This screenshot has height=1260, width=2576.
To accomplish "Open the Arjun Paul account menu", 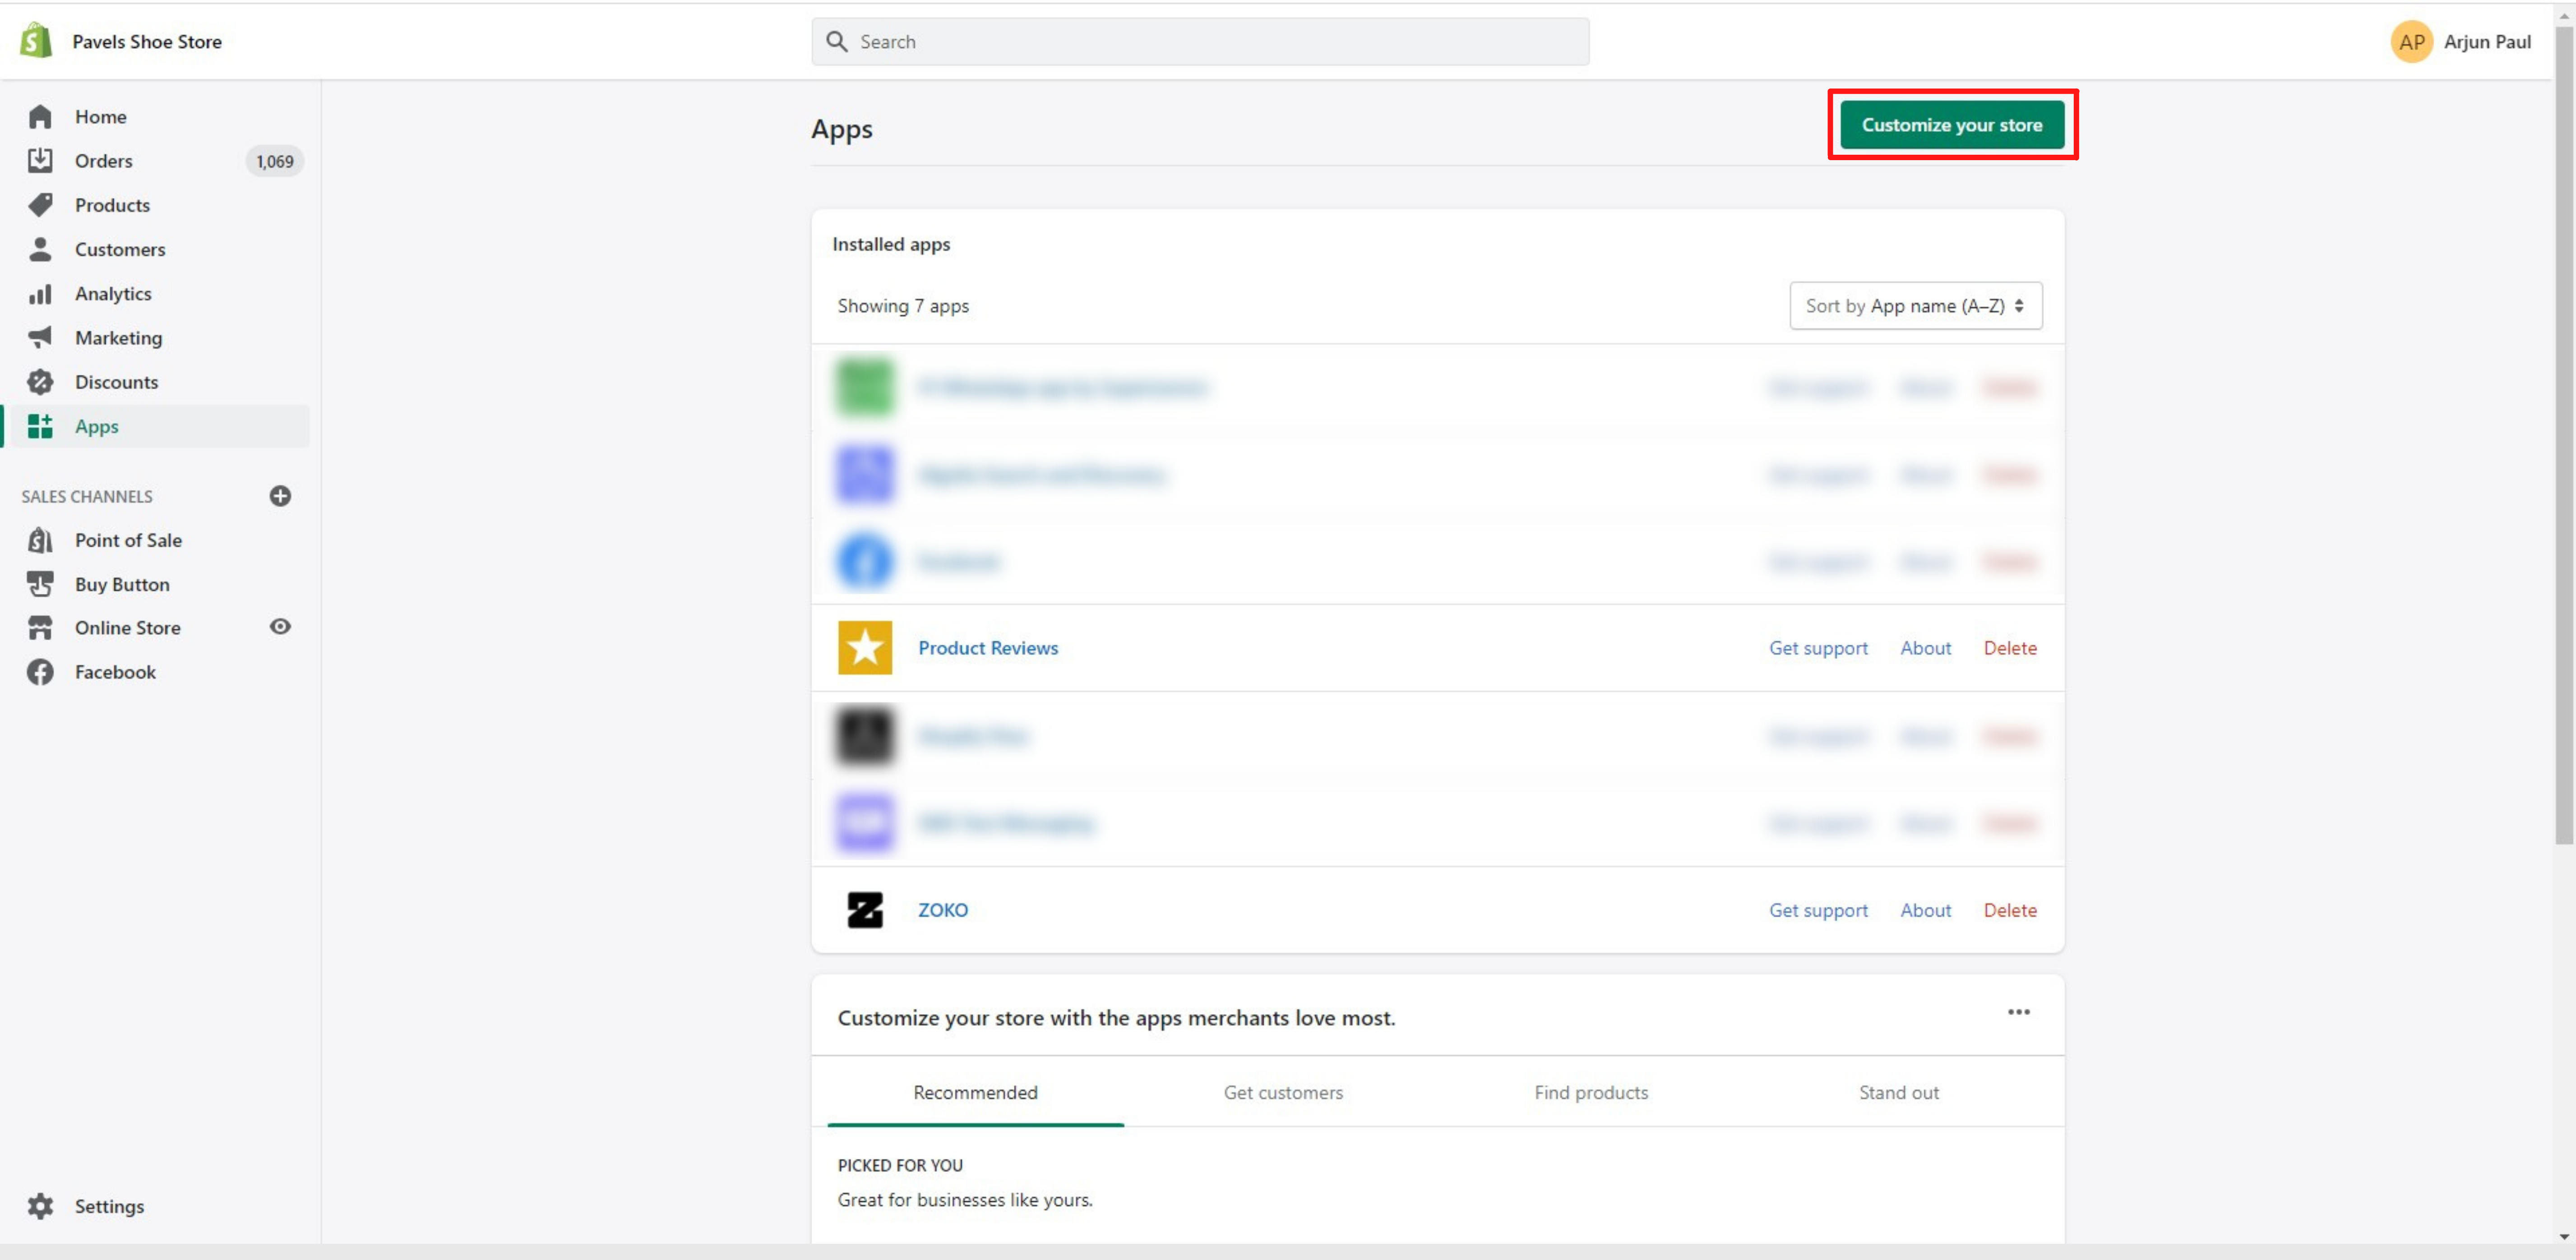I will pyautogui.click(x=2460, y=41).
